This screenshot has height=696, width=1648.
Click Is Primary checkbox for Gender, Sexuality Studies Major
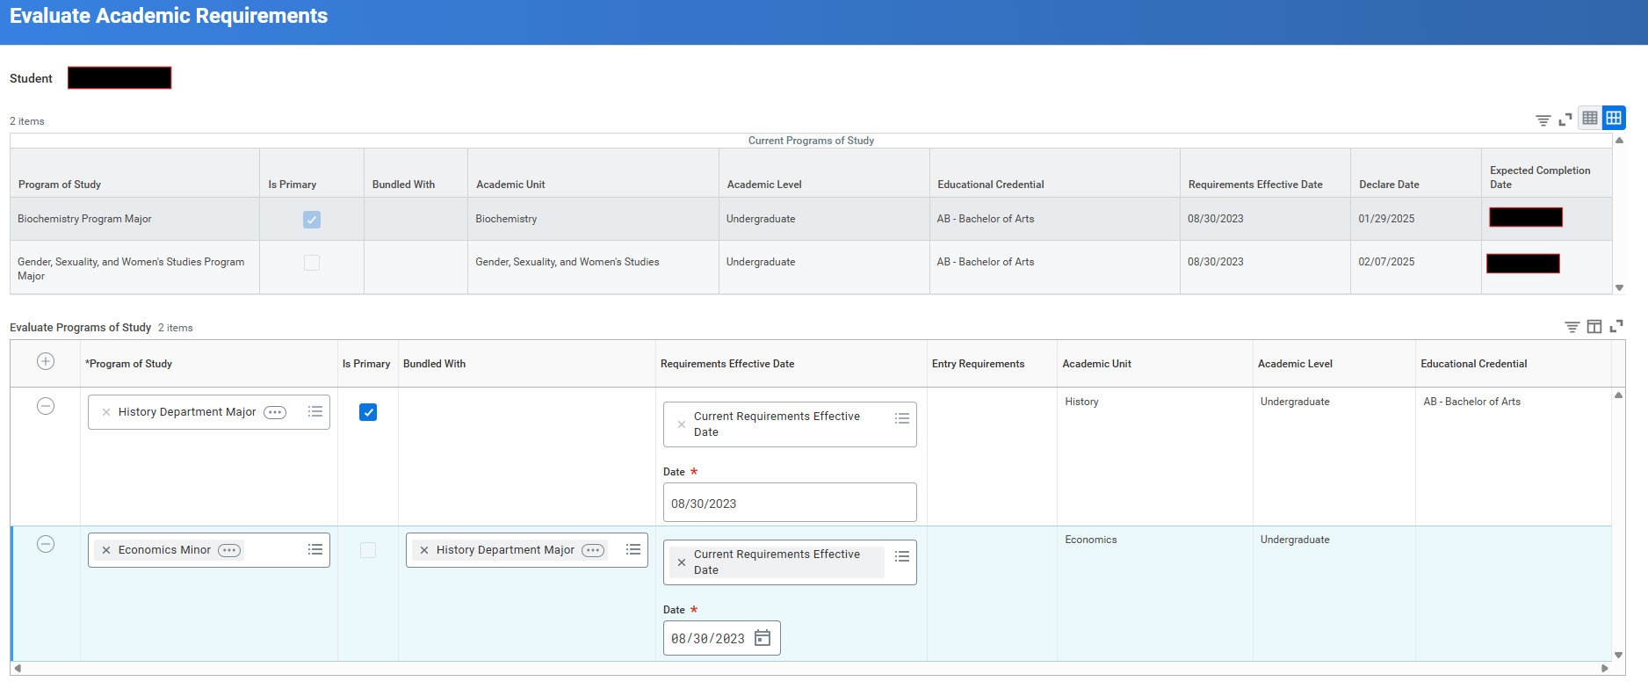pyautogui.click(x=312, y=263)
